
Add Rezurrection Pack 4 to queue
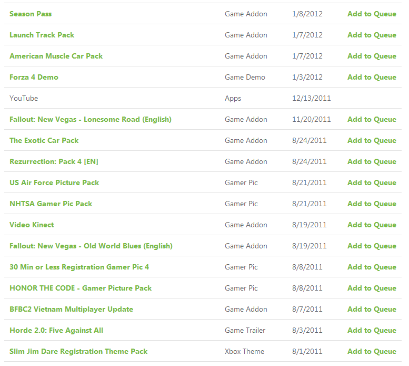[372, 162]
